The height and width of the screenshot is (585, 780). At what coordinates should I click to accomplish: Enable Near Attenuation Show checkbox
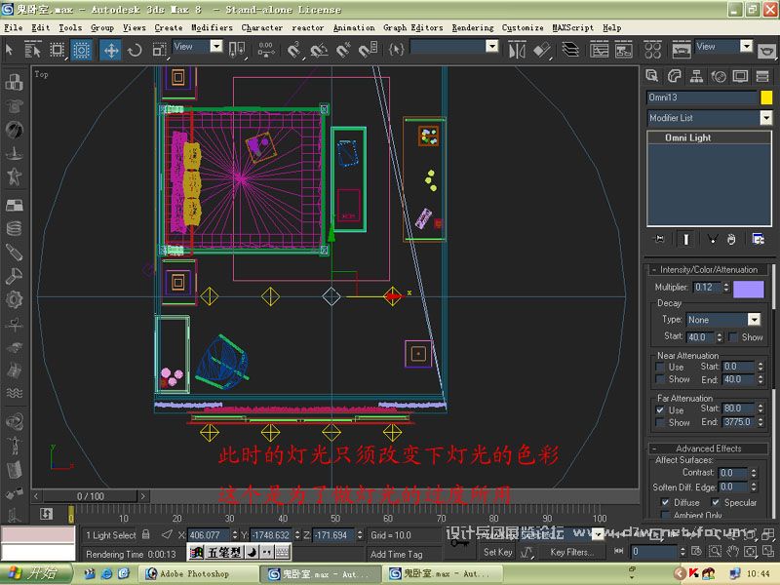coord(660,379)
